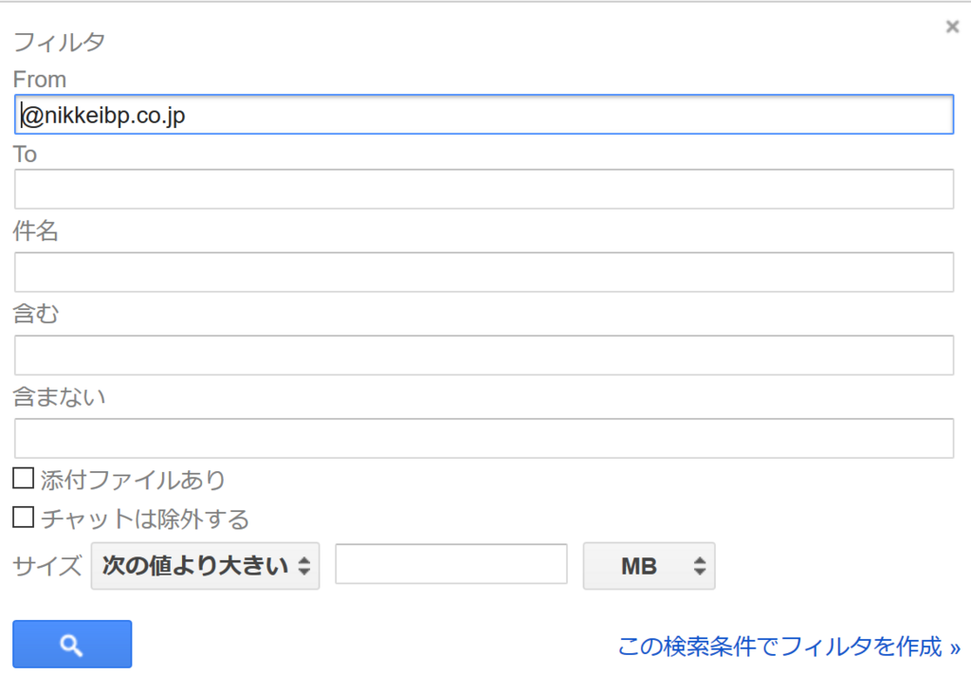Click the 含まない exclusion field

484,438
